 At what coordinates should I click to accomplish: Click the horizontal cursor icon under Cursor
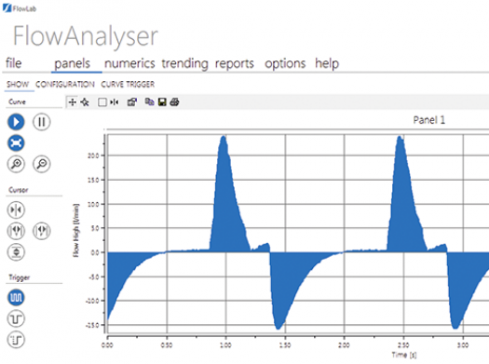point(16,251)
